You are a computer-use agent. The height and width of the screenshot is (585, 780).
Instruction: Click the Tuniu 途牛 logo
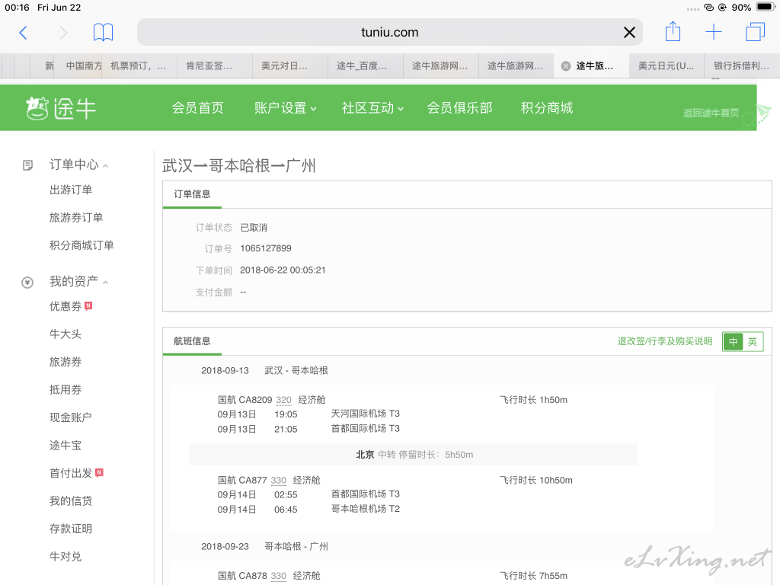click(x=61, y=108)
